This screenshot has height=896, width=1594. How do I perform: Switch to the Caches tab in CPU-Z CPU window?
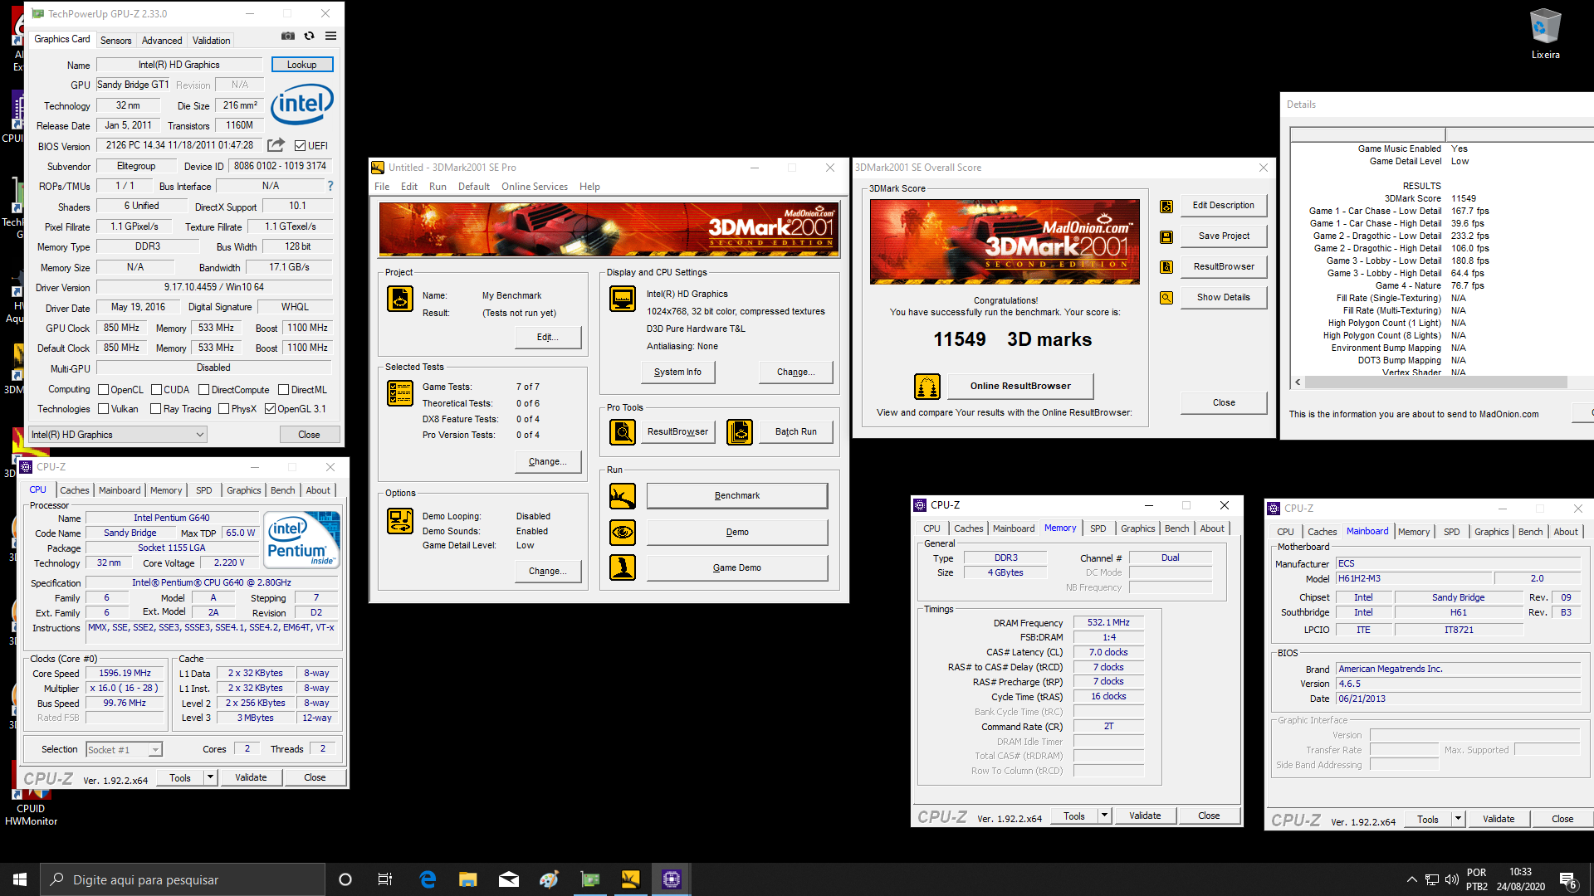pos(74,490)
